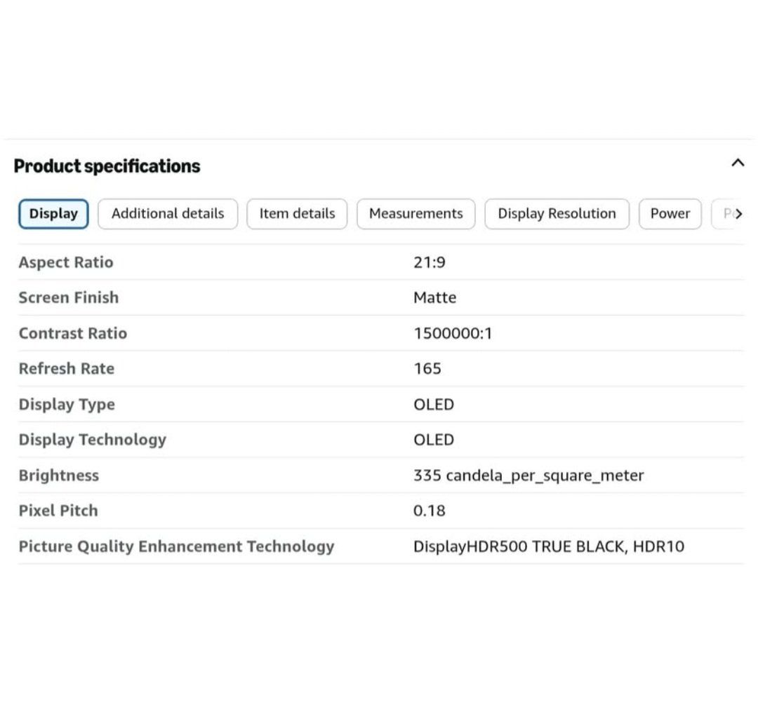Click the 21:9 aspect ratio value

click(430, 262)
